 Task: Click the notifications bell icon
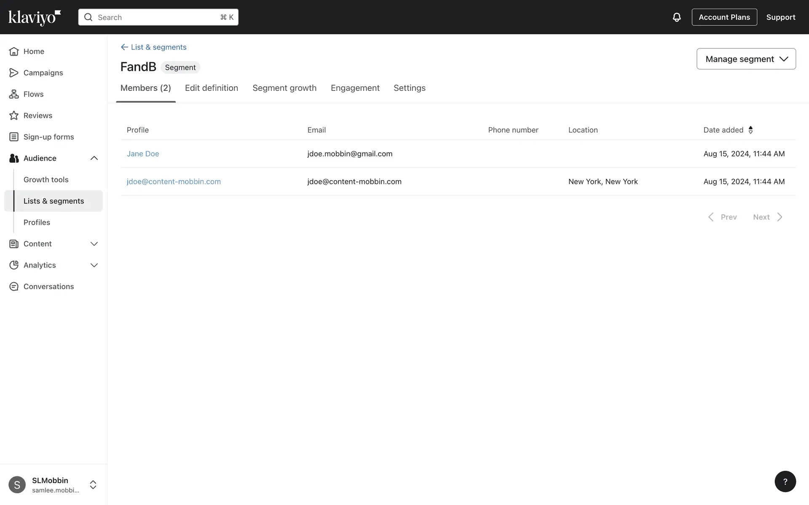coord(676,17)
